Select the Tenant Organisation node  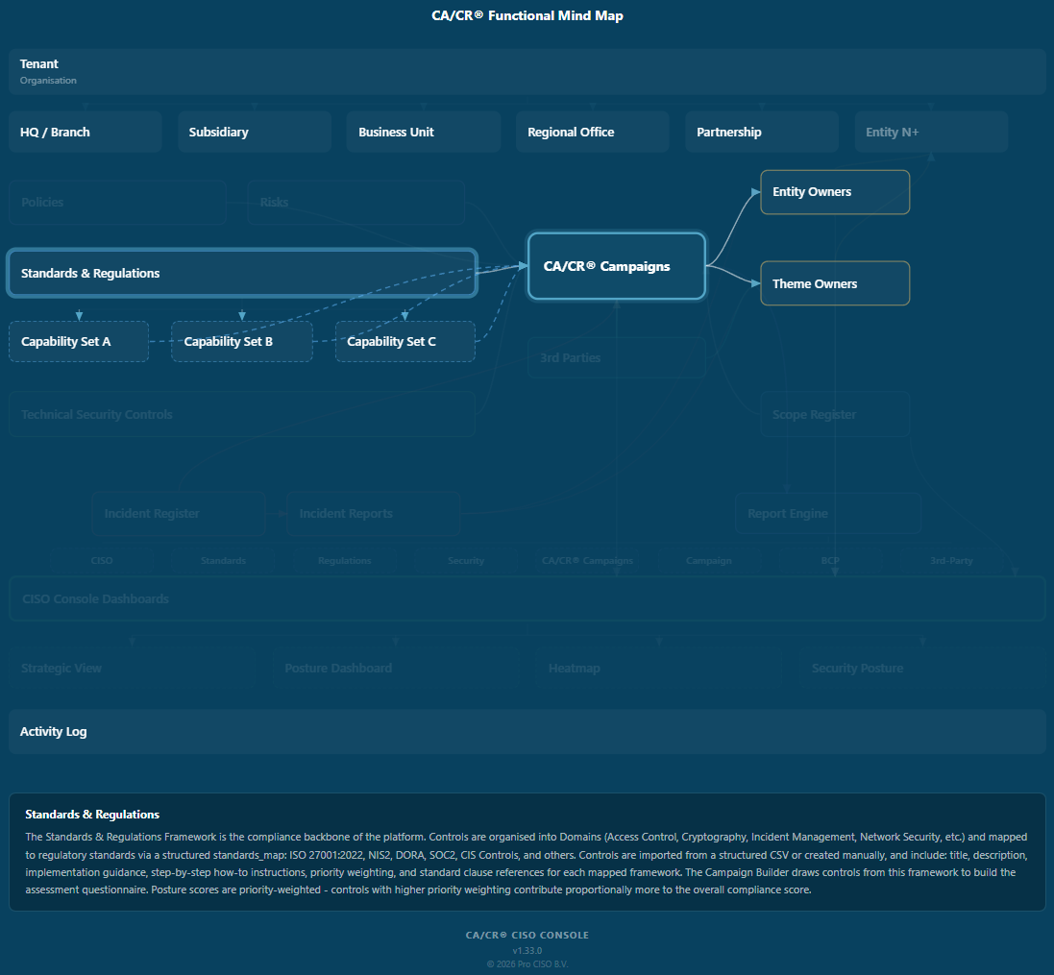(x=527, y=72)
